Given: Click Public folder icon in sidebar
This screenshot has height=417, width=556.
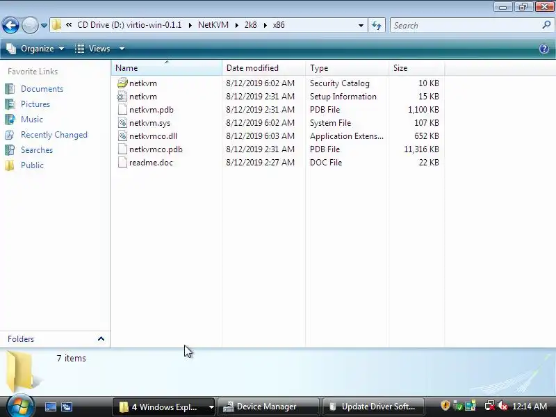Looking at the screenshot, I should [10, 165].
